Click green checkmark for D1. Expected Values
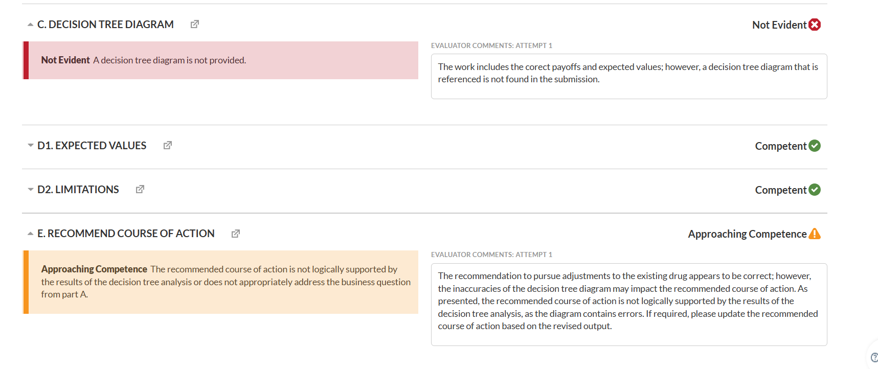The height and width of the screenshot is (369, 878). (x=815, y=146)
